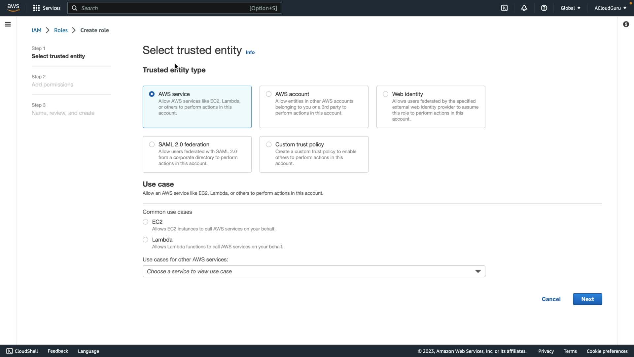This screenshot has height=357, width=634.
Task: Open the service use case dropdown
Action: pos(314,271)
